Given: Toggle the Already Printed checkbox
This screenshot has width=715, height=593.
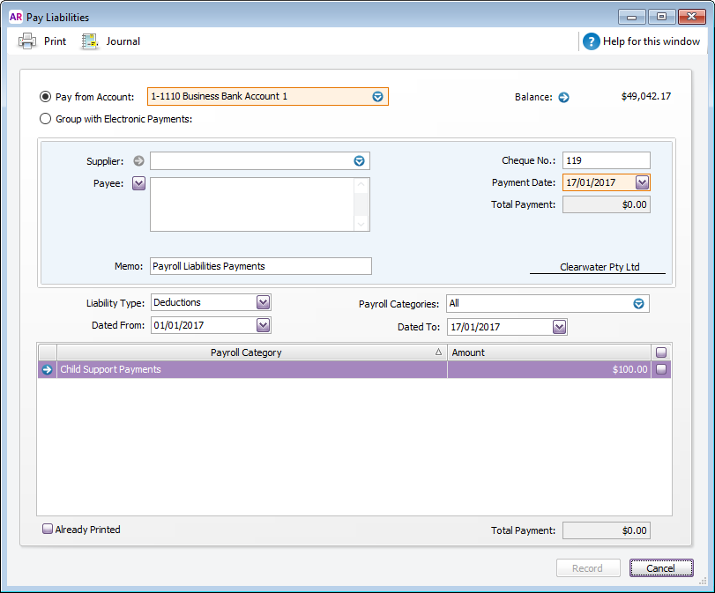Looking at the screenshot, I should (48, 529).
